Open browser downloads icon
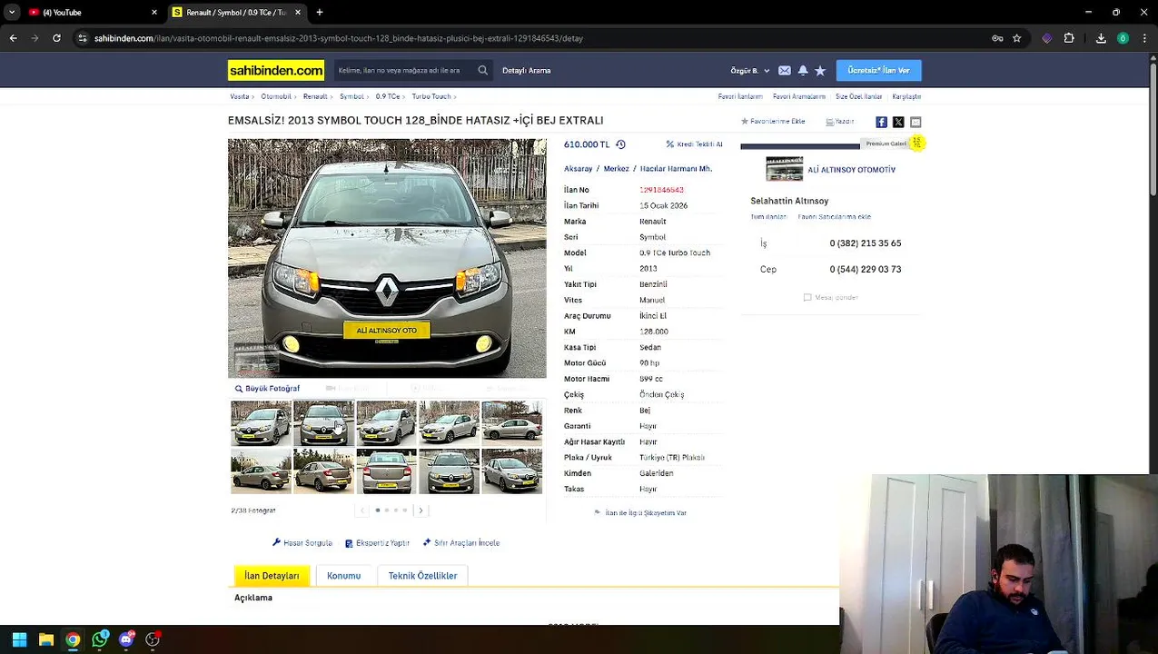Image resolution: width=1158 pixels, height=654 pixels. coord(1101,38)
